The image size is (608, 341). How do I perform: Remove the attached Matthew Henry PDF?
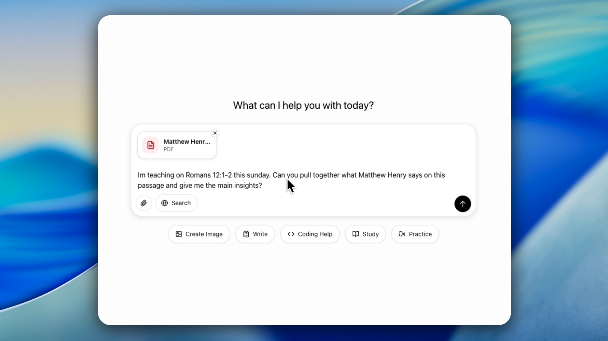(x=215, y=133)
